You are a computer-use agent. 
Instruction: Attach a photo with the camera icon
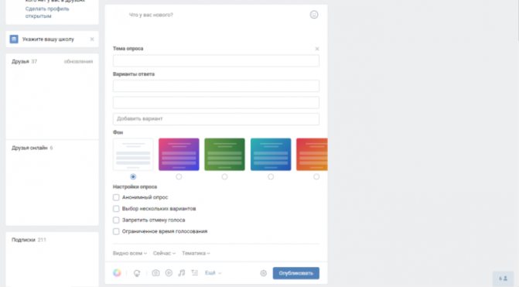point(155,273)
